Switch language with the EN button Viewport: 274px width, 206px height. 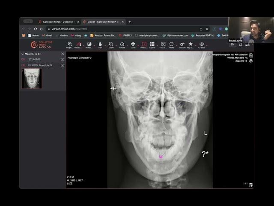pyautogui.click(x=232, y=45)
